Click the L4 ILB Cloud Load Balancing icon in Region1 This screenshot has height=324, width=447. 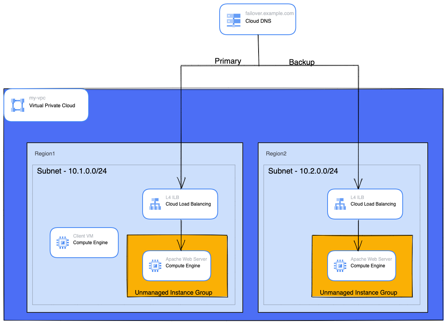[x=155, y=204]
